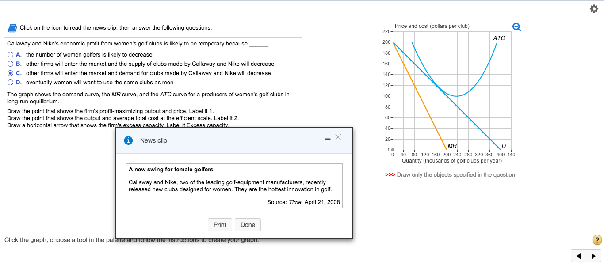
Task: Click the info icon in News clip dialog
Action: coord(129,140)
